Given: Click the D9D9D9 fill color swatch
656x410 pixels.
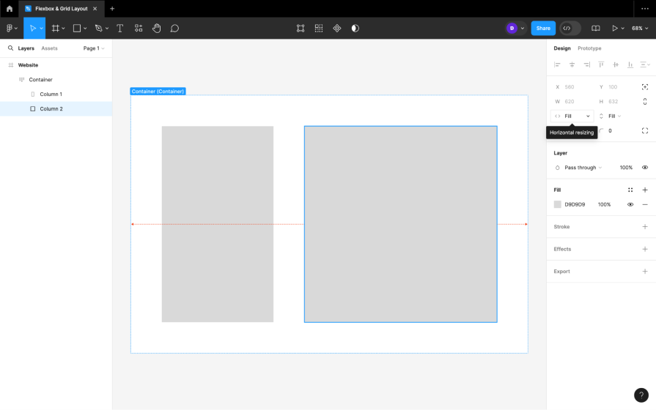Looking at the screenshot, I should 558,204.
